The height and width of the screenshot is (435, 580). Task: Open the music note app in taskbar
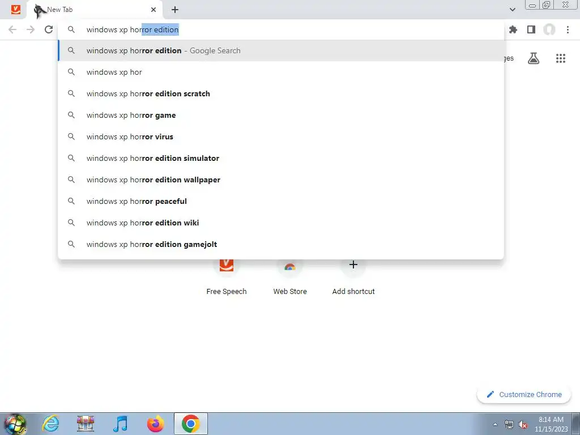120,424
